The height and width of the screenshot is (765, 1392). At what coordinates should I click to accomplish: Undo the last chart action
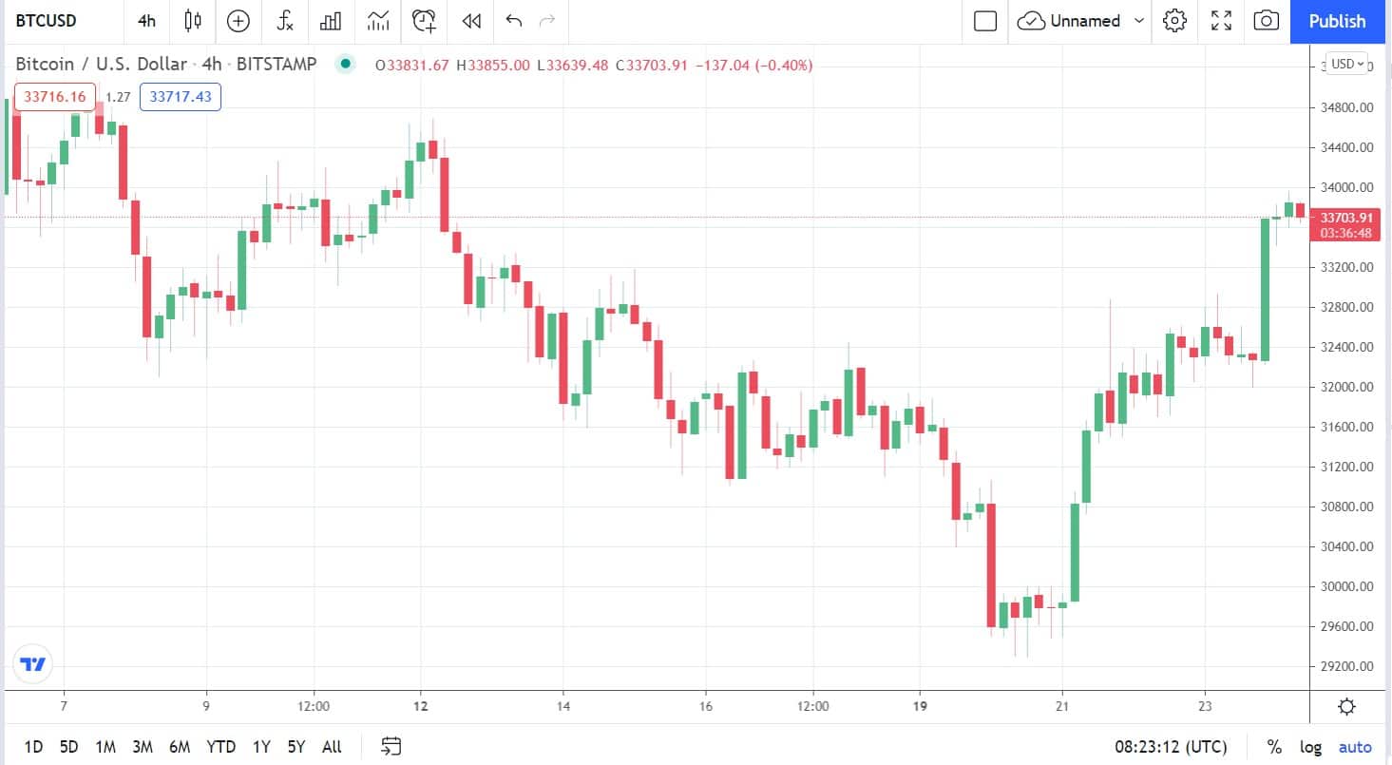(x=514, y=21)
